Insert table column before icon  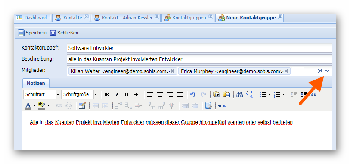(152, 106)
